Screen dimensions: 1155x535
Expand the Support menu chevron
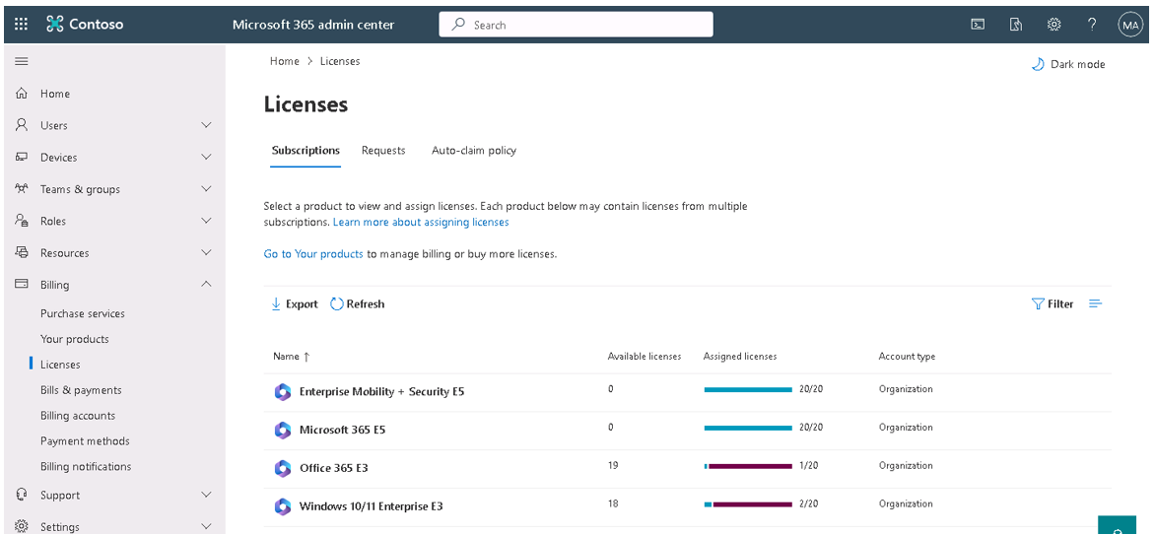[x=206, y=495]
